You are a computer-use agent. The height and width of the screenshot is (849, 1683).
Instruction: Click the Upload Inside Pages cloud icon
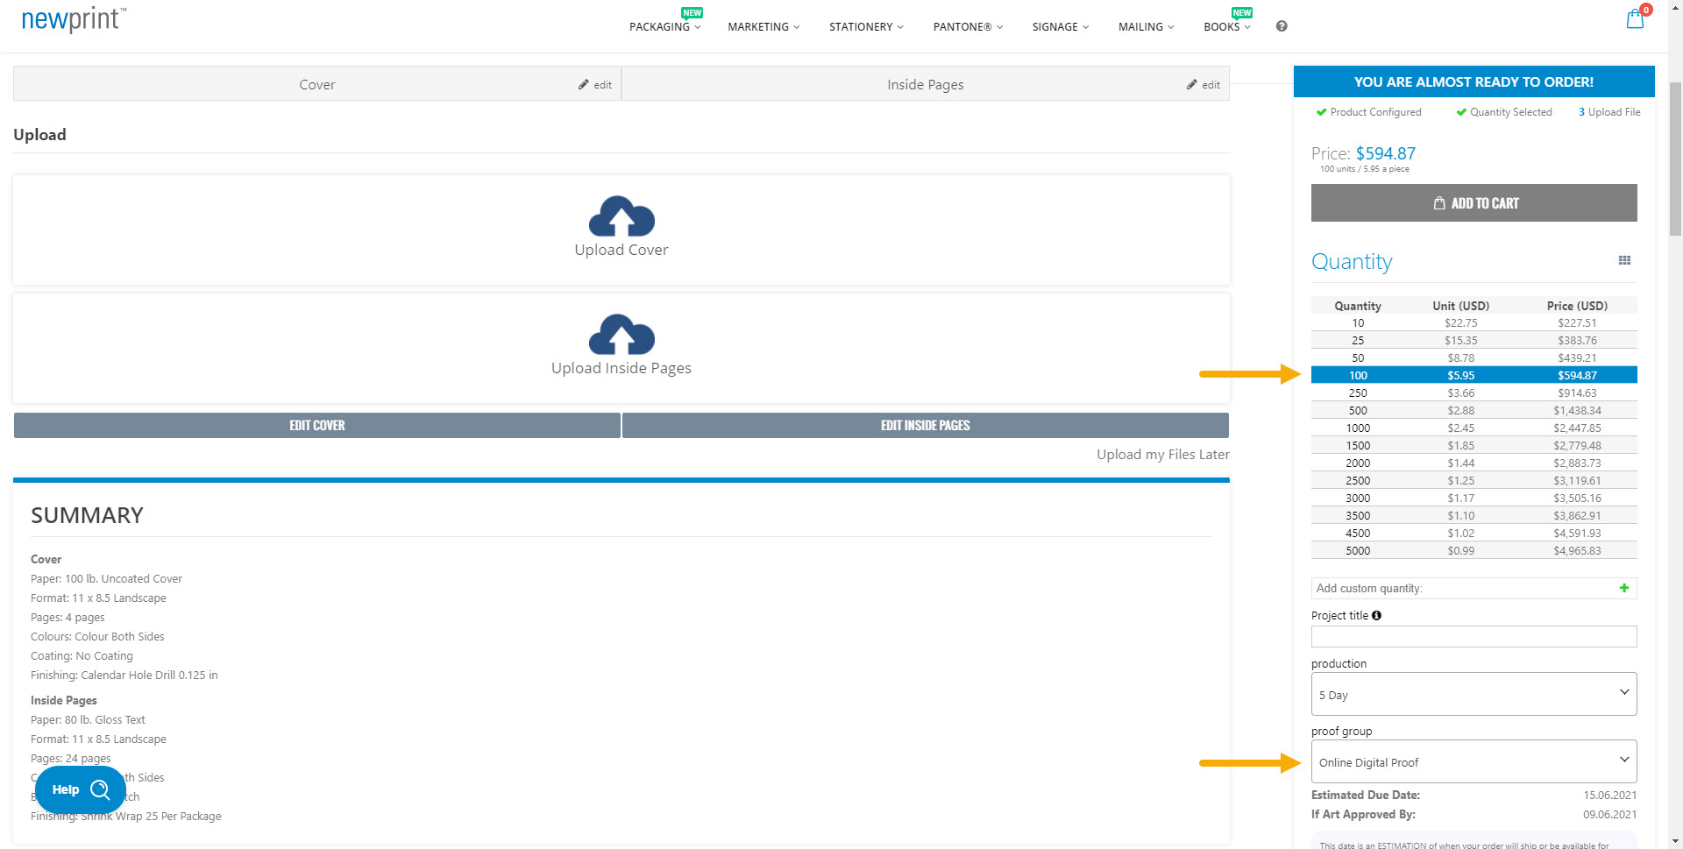pos(621,335)
